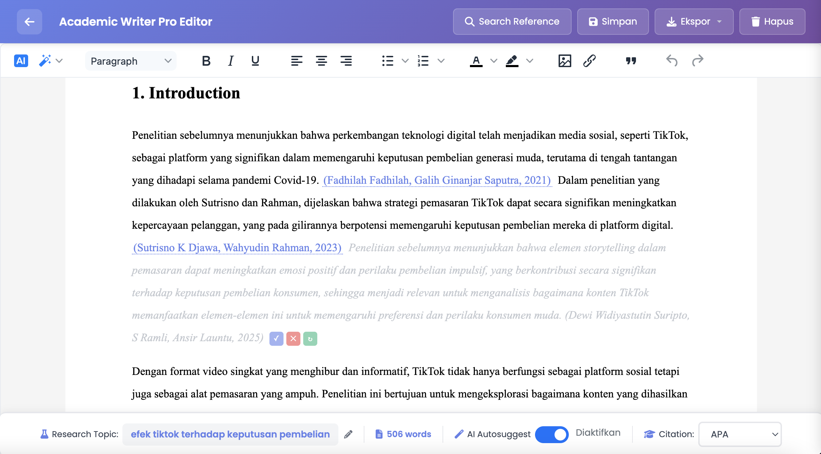Image resolution: width=821 pixels, height=454 pixels.
Task: Apply bold formatting with the B icon
Action: tap(206, 61)
